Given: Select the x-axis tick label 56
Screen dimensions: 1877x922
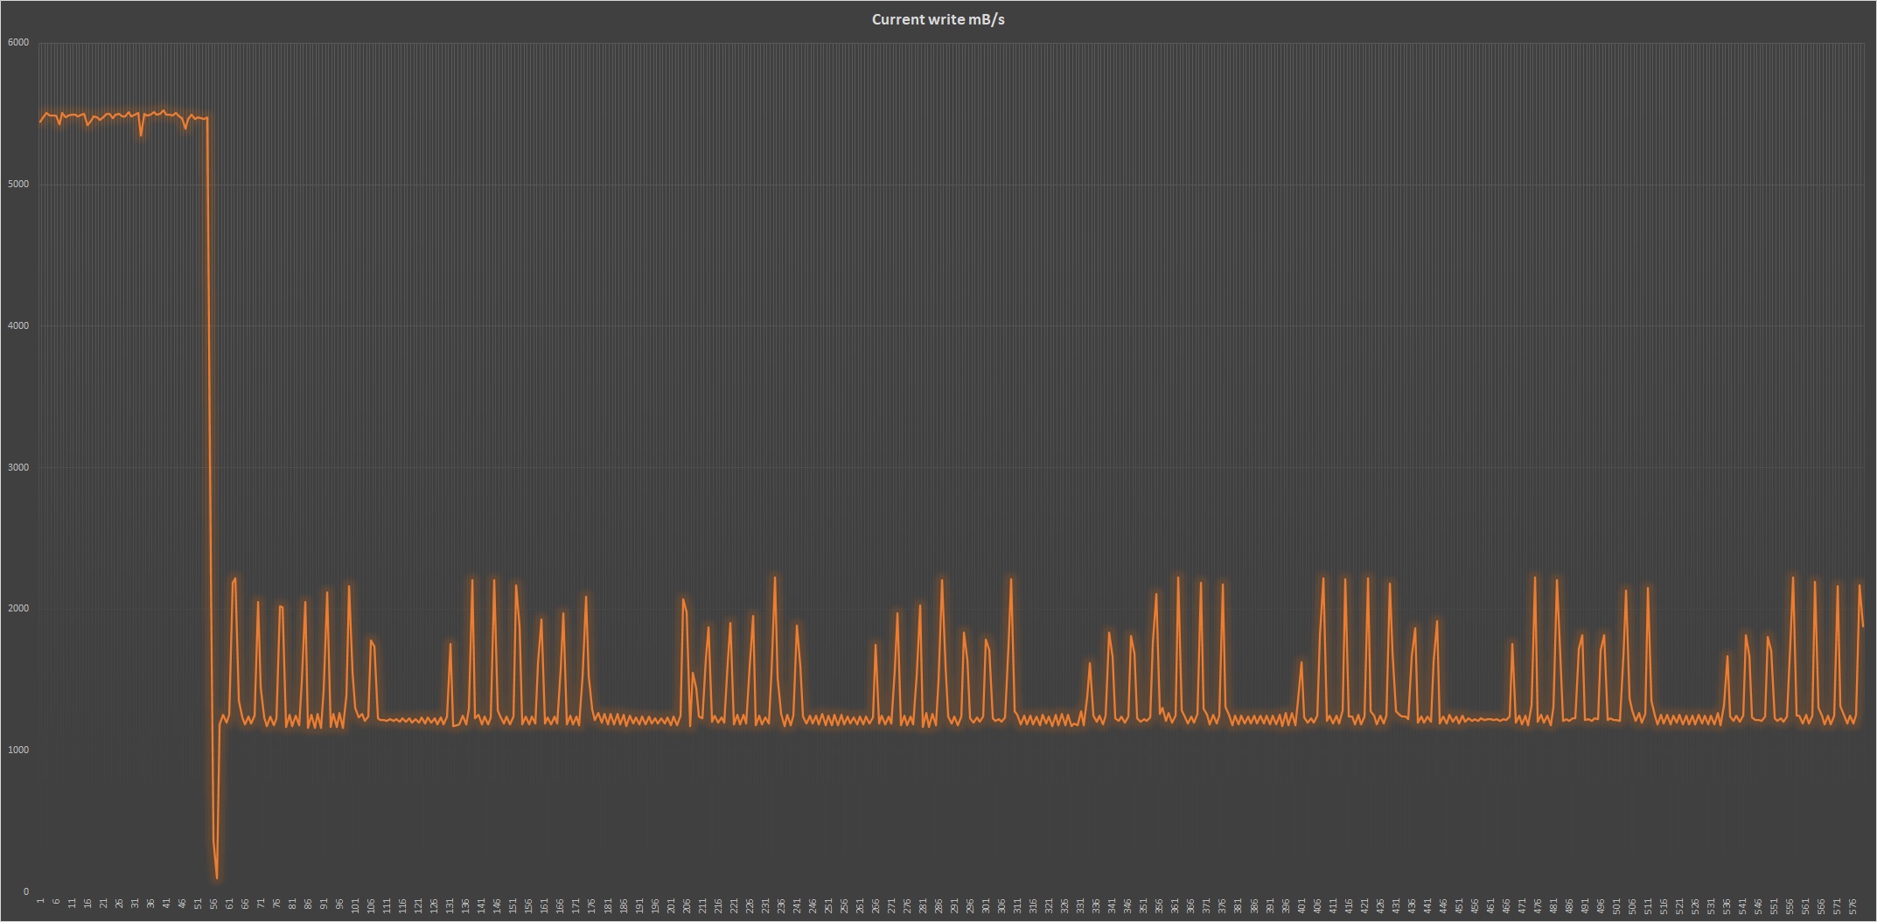Looking at the screenshot, I should [x=213, y=903].
